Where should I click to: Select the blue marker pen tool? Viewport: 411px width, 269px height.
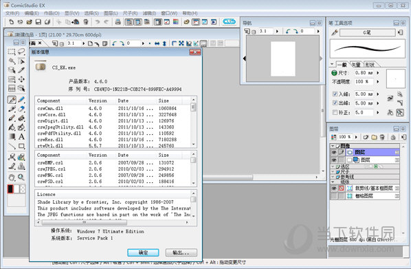coord(21,100)
